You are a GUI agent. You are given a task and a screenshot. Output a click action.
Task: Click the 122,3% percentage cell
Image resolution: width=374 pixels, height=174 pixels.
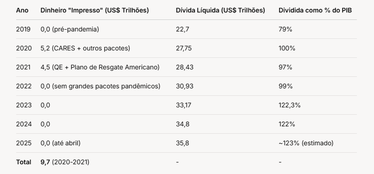click(290, 105)
